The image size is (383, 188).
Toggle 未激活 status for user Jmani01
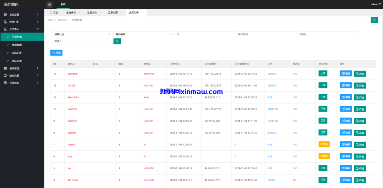324,144
